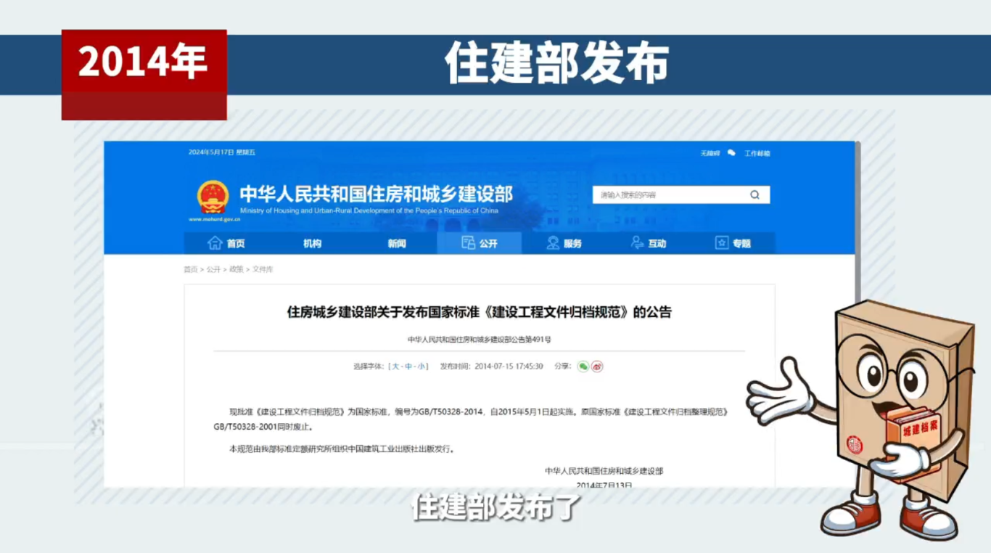Screen dimensions: 991x553
Task: Click the person icon next to 服务
Action: [x=551, y=243]
